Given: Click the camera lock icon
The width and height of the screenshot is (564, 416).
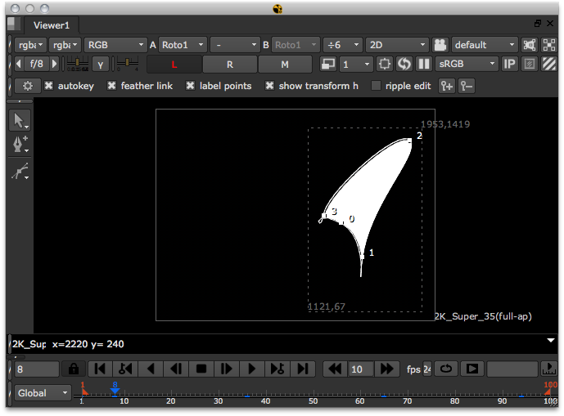Looking at the screenshot, I should [x=441, y=45].
